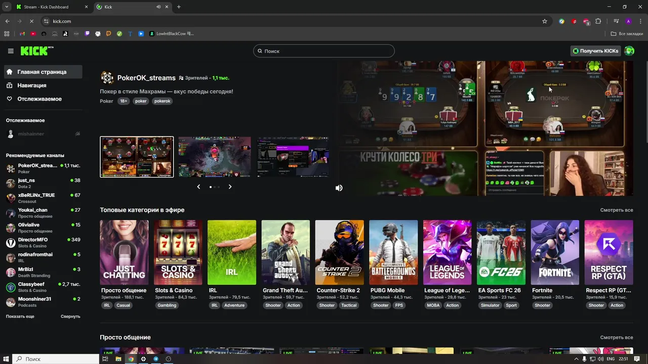This screenshot has width=648, height=364.
Task: Focus the Поиск search field on Kick
Action: pos(324,51)
